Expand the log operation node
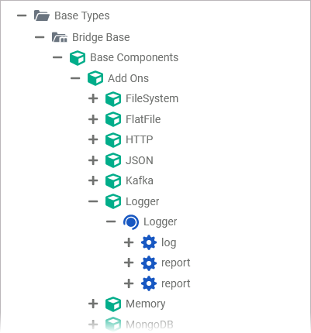This screenshot has width=311, height=333. 129,242
